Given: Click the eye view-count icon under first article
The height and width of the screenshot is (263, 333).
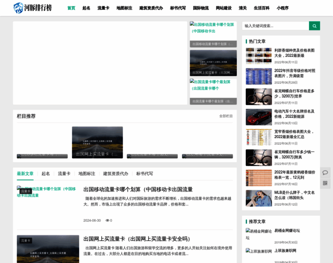Looking at the screenshot, I should (x=107, y=220).
